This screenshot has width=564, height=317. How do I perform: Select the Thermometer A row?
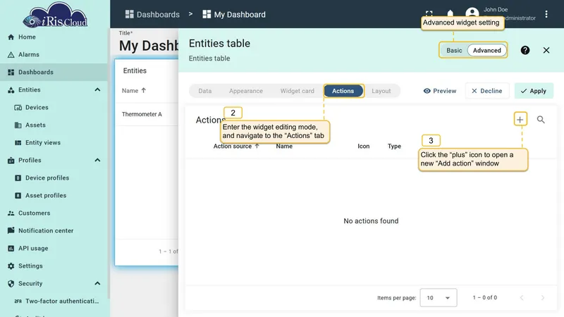[x=147, y=114]
